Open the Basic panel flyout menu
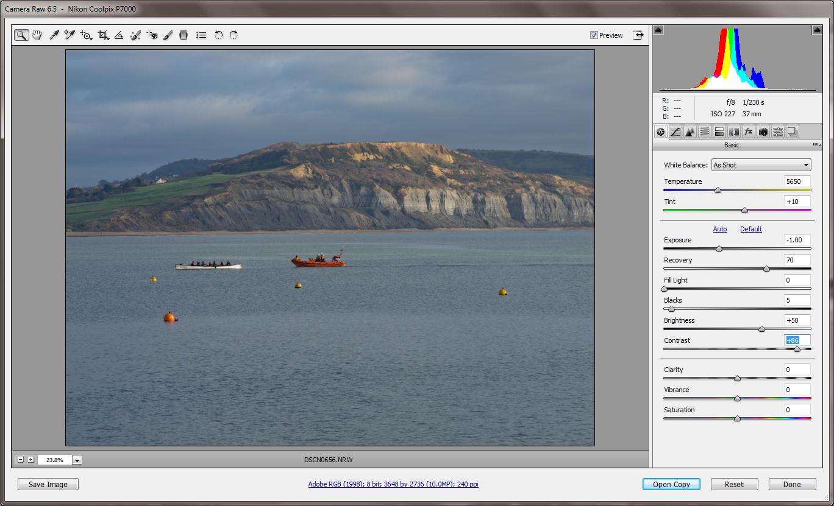The height and width of the screenshot is (506, 834). coord(816,145)
